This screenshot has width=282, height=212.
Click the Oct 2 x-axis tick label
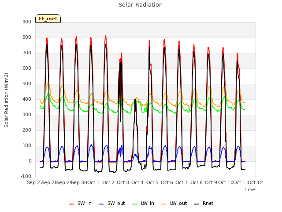[x=108, y=182]
